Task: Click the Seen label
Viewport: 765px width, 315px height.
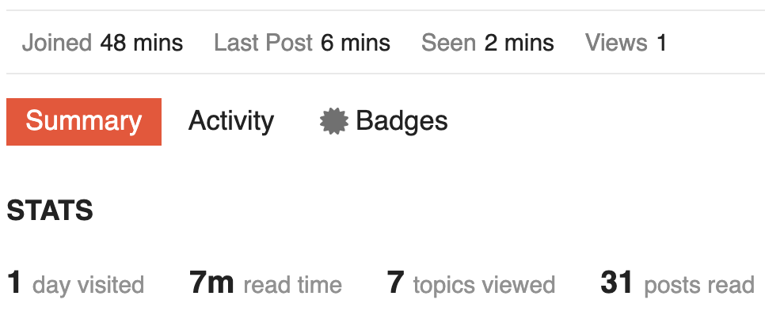Action: pyautogui.click(x=449, y=43)
